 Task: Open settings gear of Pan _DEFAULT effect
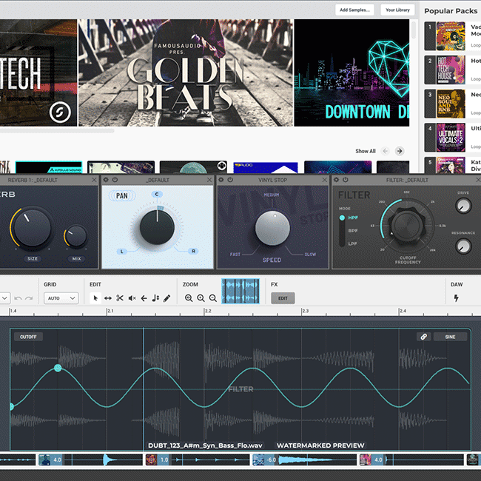coord(106,180)
